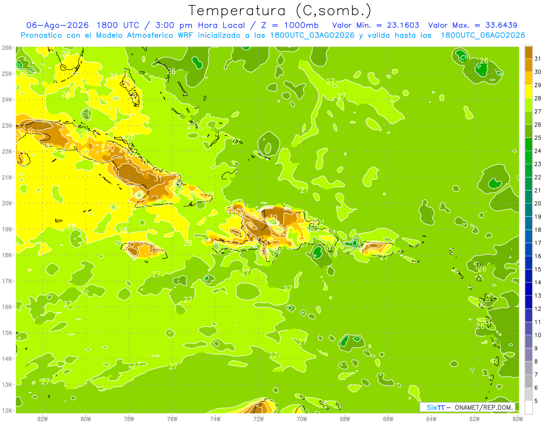Select "Valor Max. = 33.6439" text
The height and width of the screenshot is (425, 550).
coord(473,25)
